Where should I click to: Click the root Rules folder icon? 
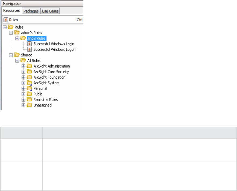point(11,27)
